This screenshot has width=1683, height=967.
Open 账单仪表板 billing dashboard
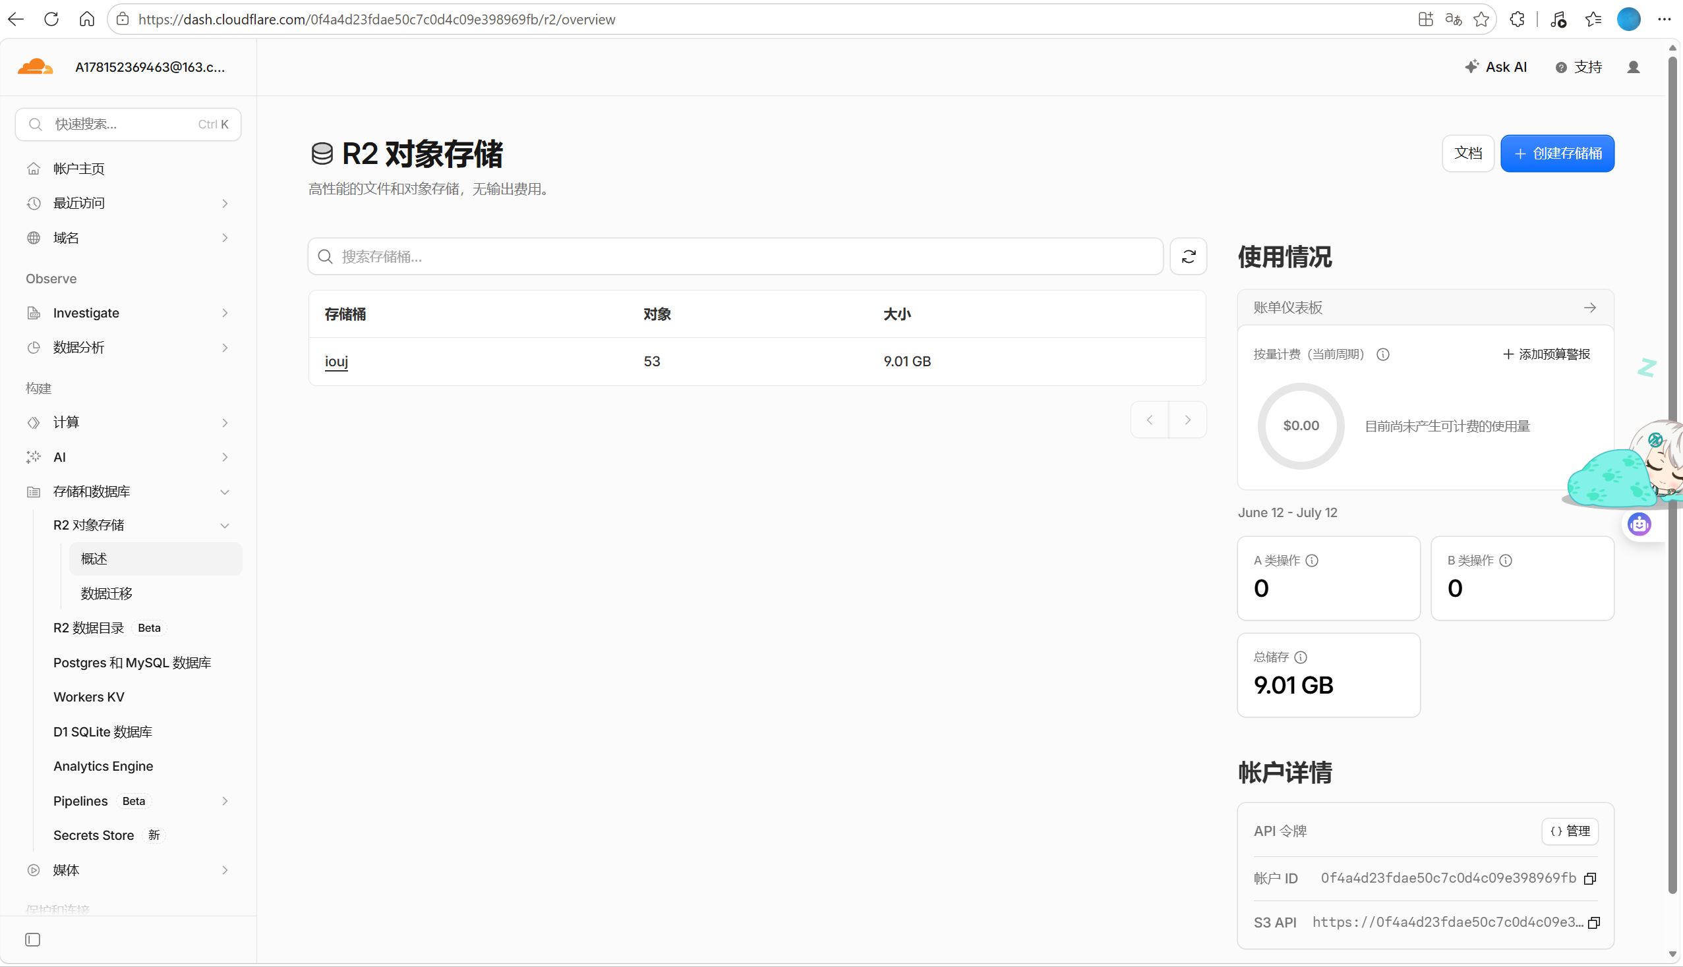(x=1425, y=308)
